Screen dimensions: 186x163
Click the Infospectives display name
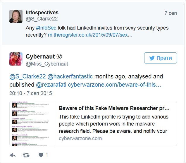[42, 13]
